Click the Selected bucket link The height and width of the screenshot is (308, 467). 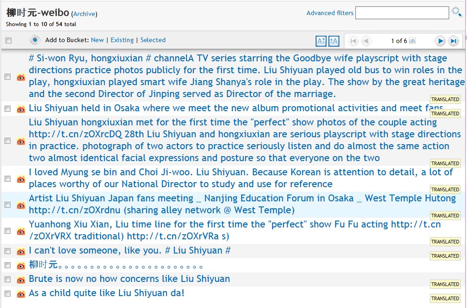tap(153, 40)
